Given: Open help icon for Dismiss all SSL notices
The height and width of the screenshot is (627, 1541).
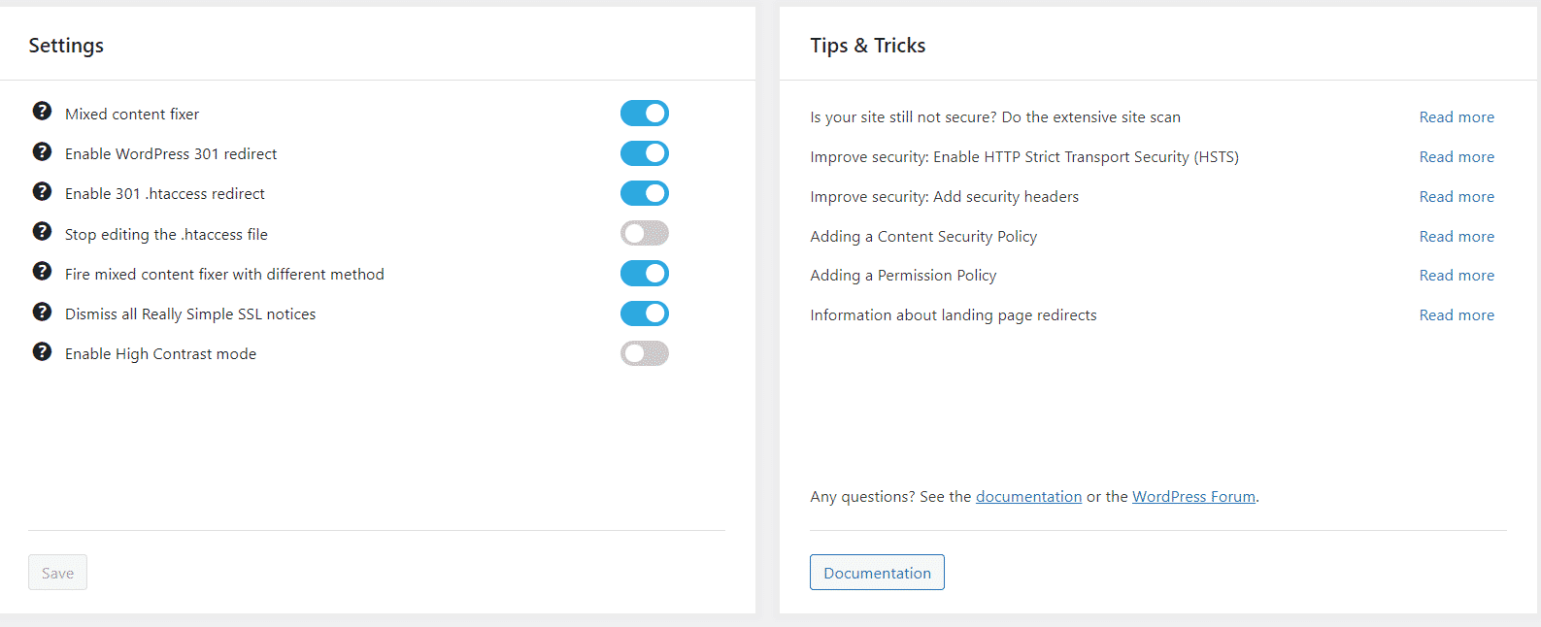Looking at the screenshot, I should [42, 312].
